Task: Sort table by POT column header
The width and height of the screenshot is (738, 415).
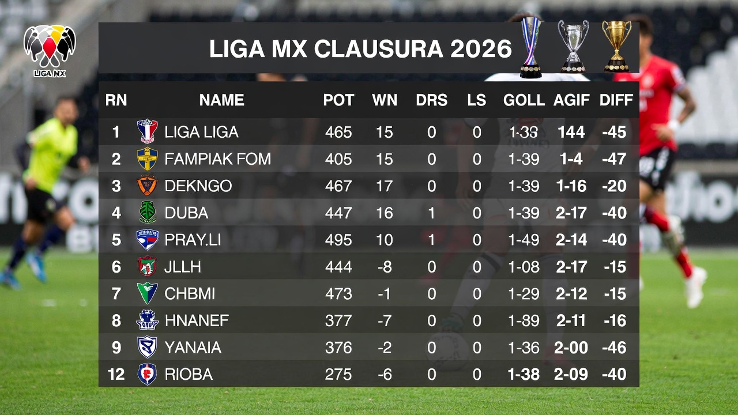Action: coord(338,100)
